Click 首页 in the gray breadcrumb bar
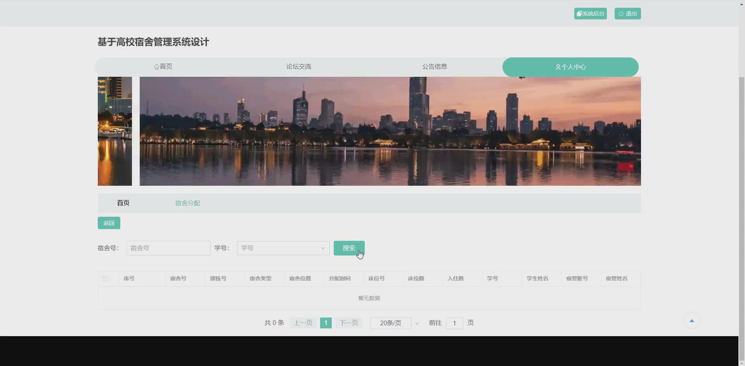Image resolution: width=745 pixels, height=366 pixels. (123, 203)
